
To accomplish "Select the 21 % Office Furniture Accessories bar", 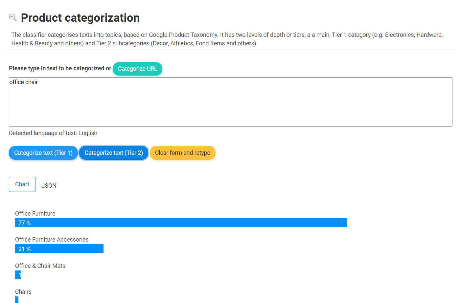I will (x=59, y=249).
